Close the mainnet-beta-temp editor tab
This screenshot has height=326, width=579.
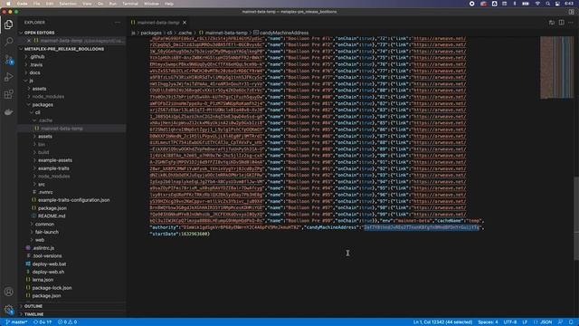[185, 23]
